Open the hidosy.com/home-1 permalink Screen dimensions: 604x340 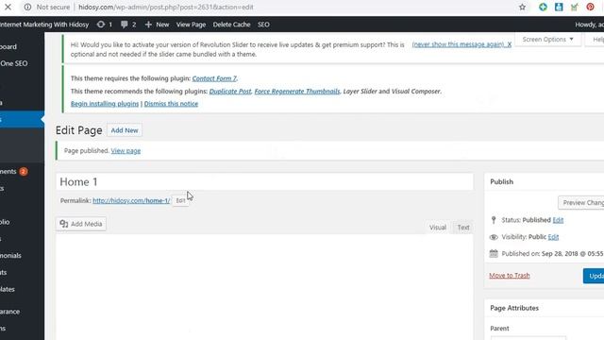point(131,200)
